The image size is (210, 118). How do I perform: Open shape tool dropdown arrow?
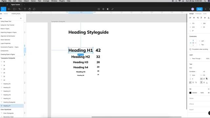[16, 9]
